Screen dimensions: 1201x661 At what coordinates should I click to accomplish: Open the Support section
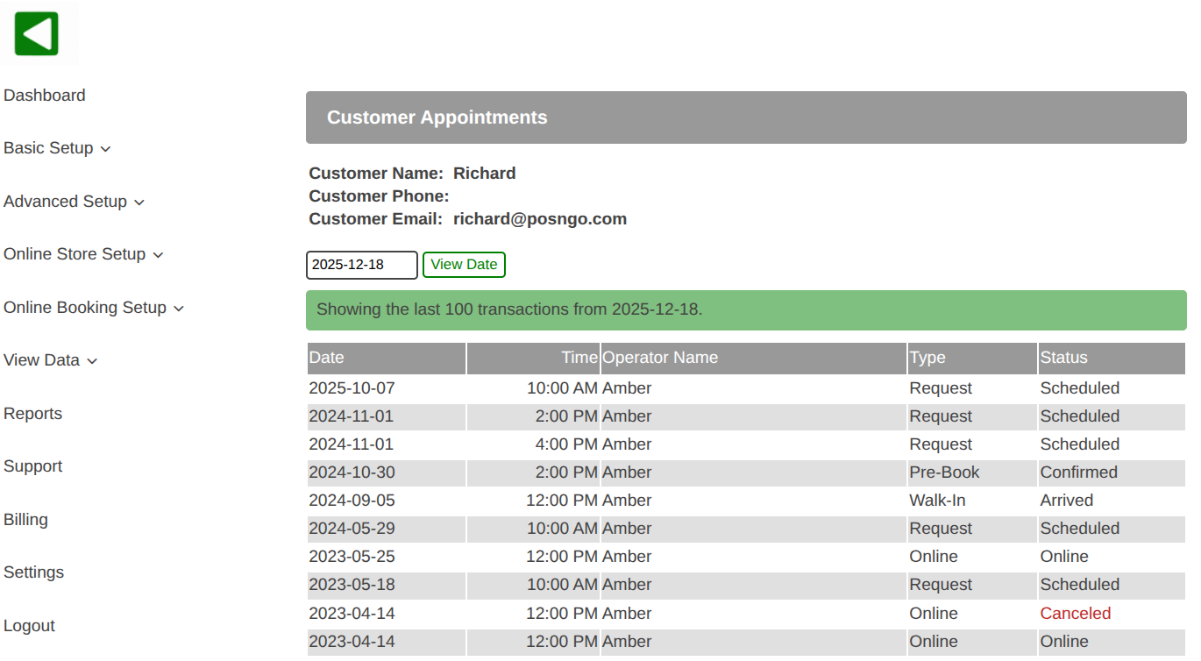33,466
